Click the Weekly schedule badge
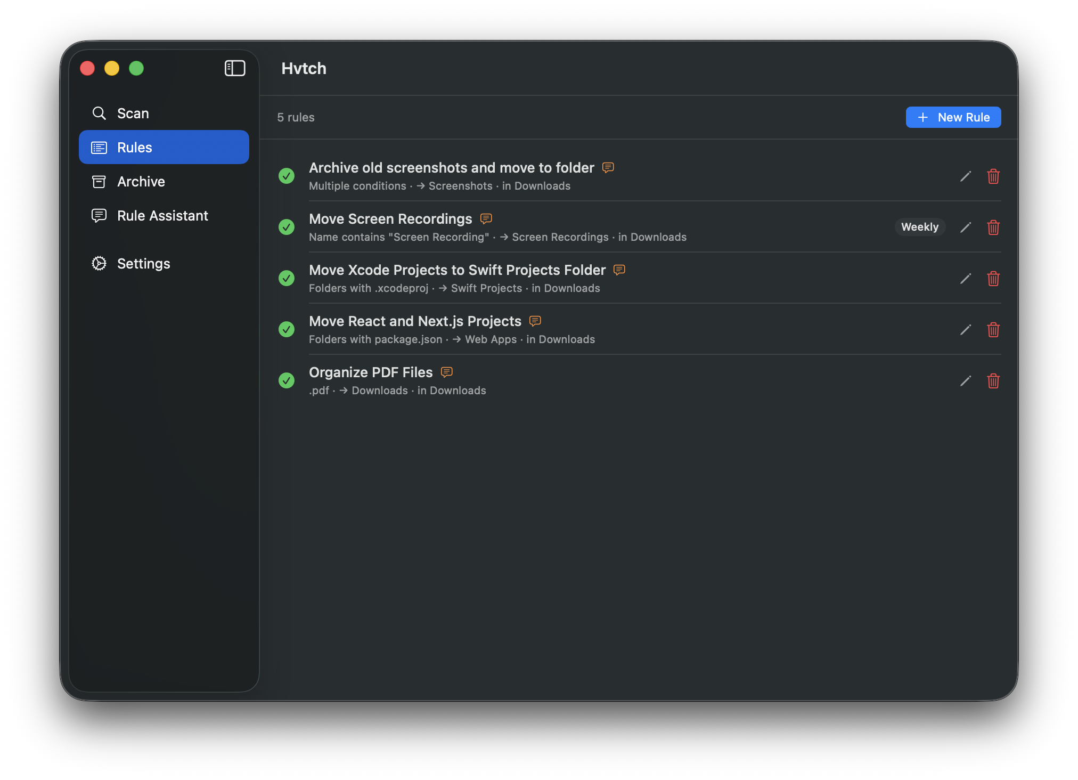Viewport: 1078px width, 780px height. tap(920, 227)
